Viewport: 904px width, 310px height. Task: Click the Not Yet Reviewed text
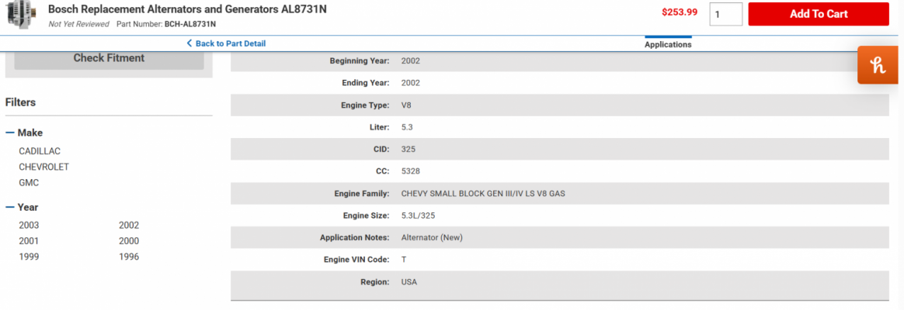pos(79,24)
